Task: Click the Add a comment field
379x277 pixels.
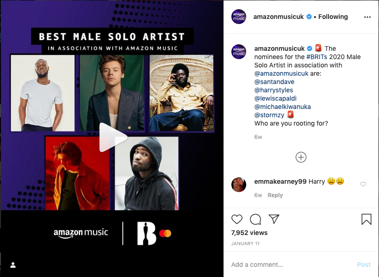Action: [x=291, y=265]
